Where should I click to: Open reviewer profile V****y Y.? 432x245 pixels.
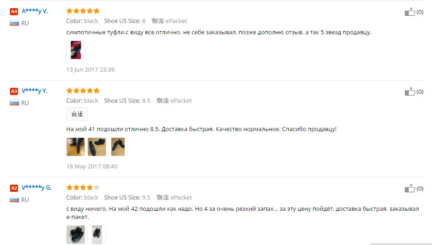tap(35, 91)
